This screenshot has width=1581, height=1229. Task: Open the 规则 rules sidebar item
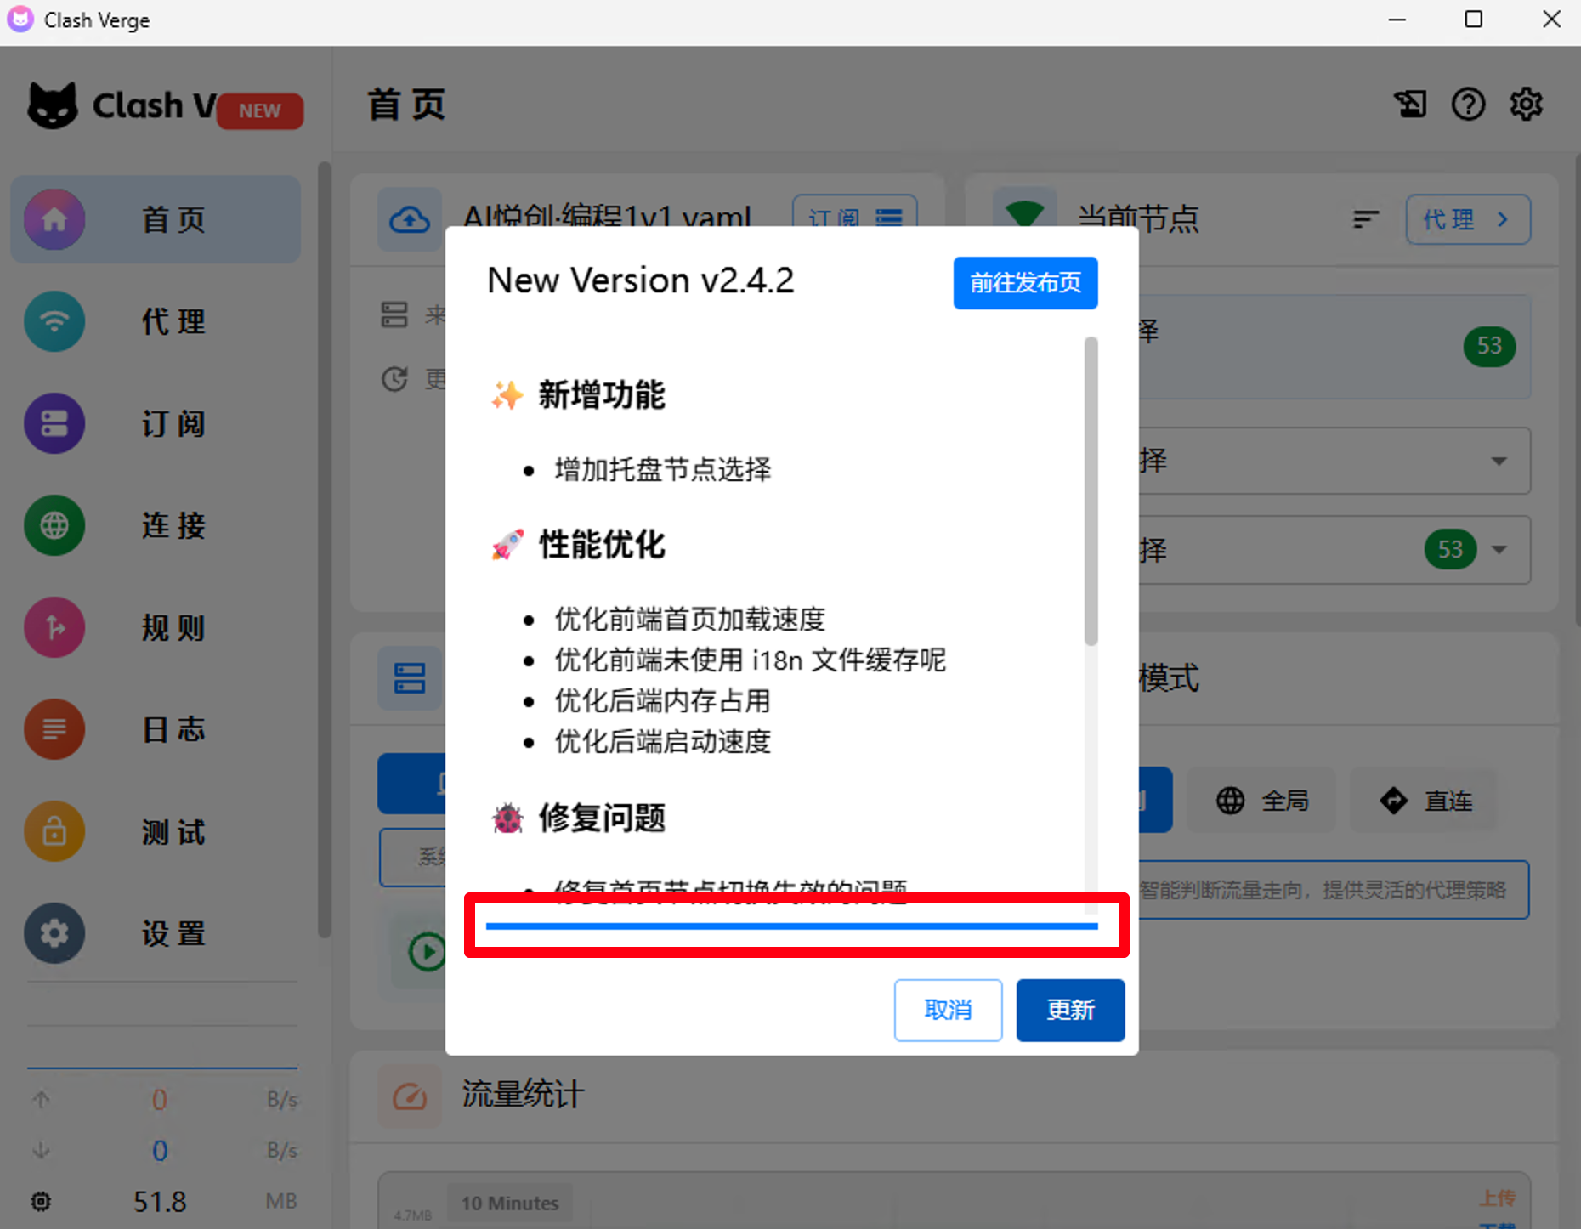click(156, 627)
